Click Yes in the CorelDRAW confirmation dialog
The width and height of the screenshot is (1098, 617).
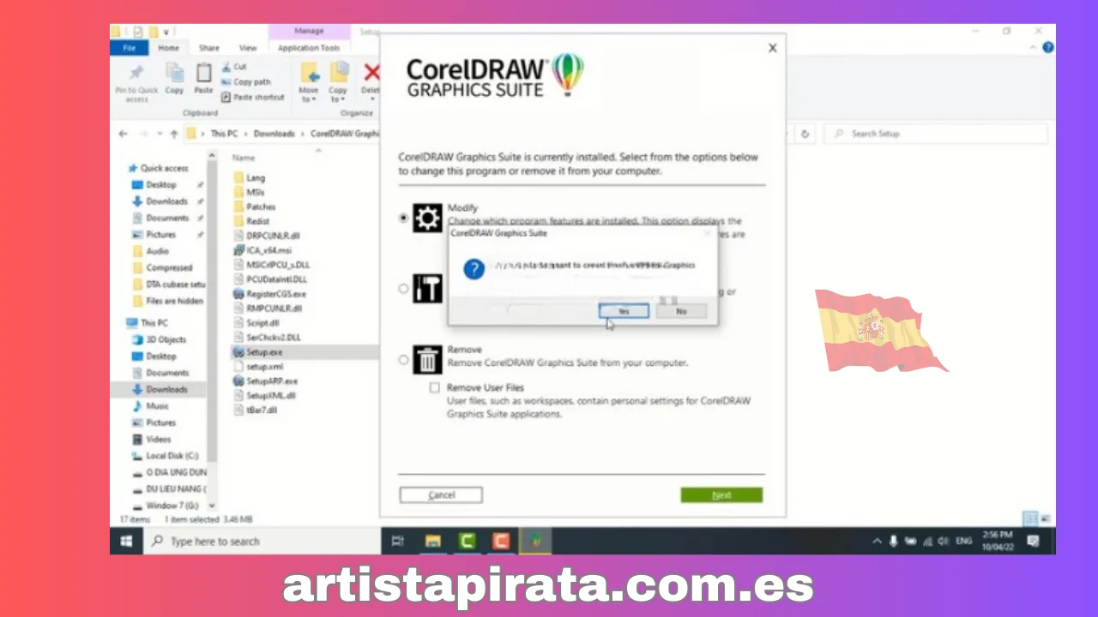click(x=624, y=311)
